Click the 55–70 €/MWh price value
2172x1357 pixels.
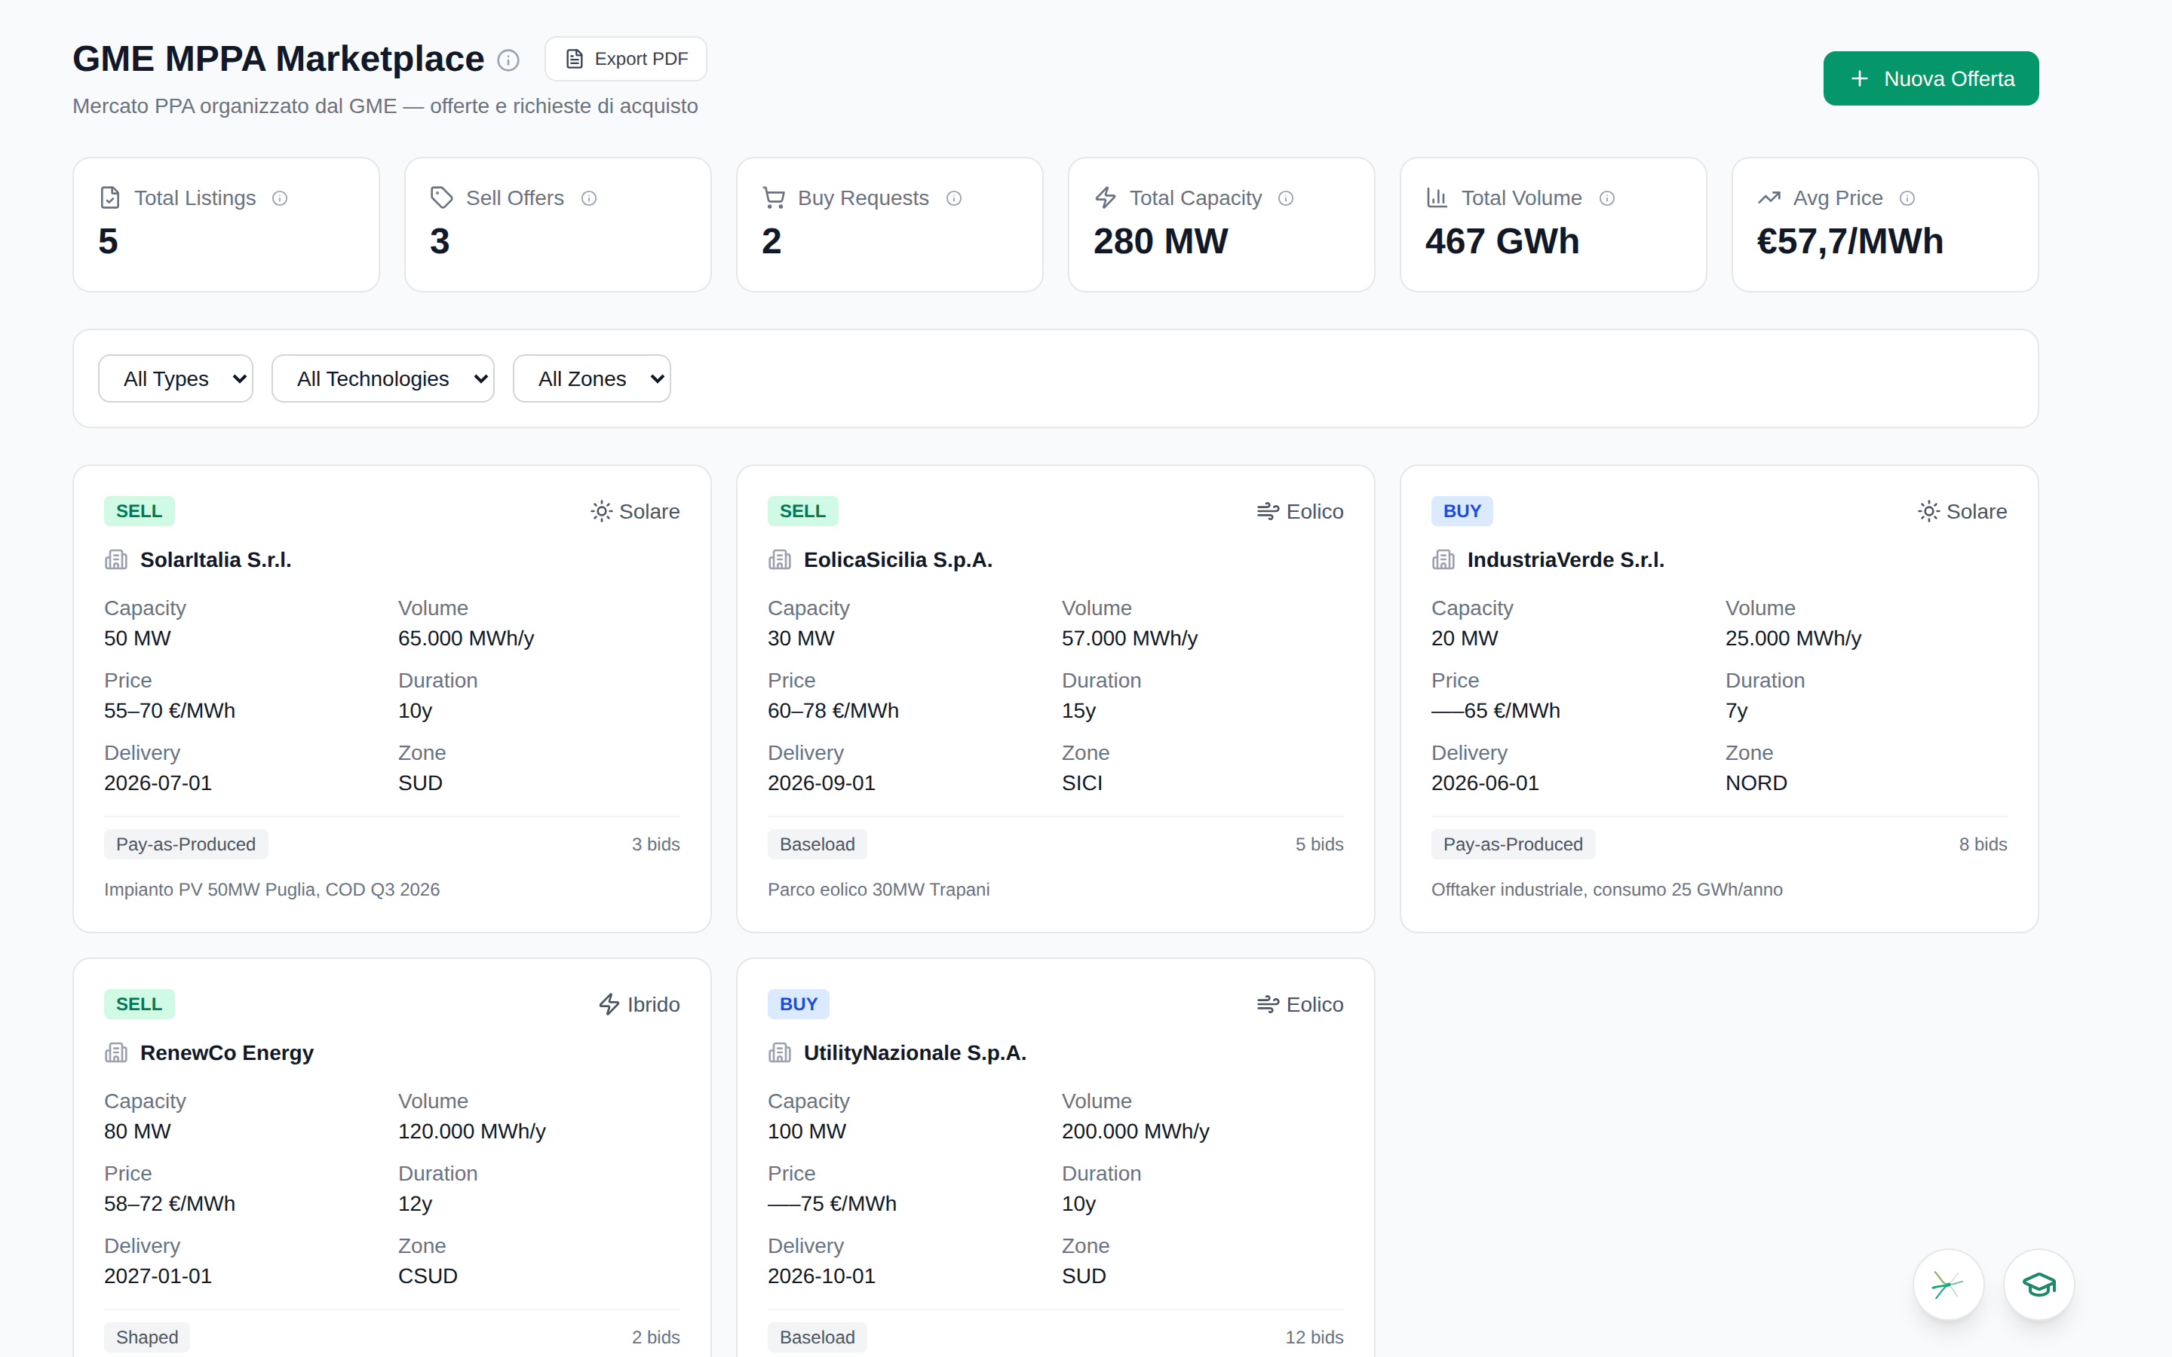coord(170,711)
